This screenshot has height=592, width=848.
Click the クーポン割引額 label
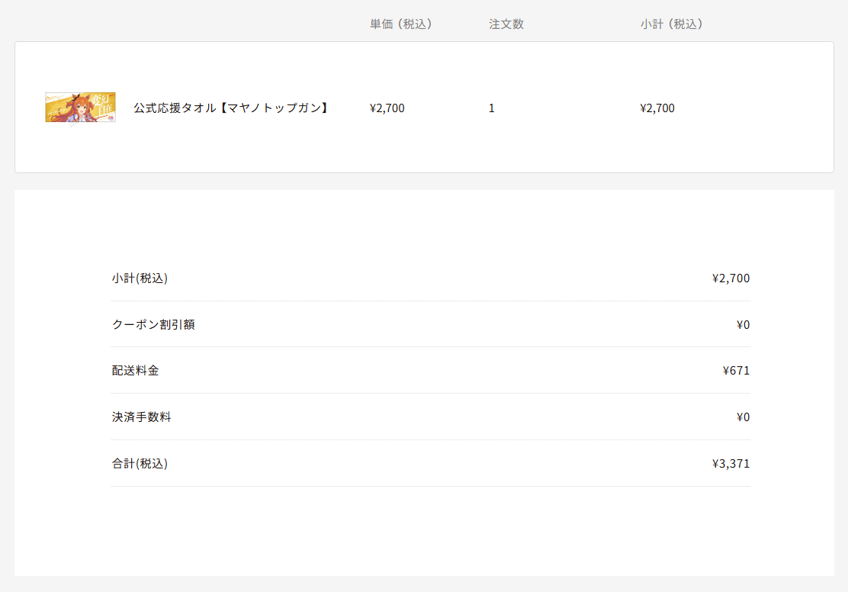(x=153, y=325)
